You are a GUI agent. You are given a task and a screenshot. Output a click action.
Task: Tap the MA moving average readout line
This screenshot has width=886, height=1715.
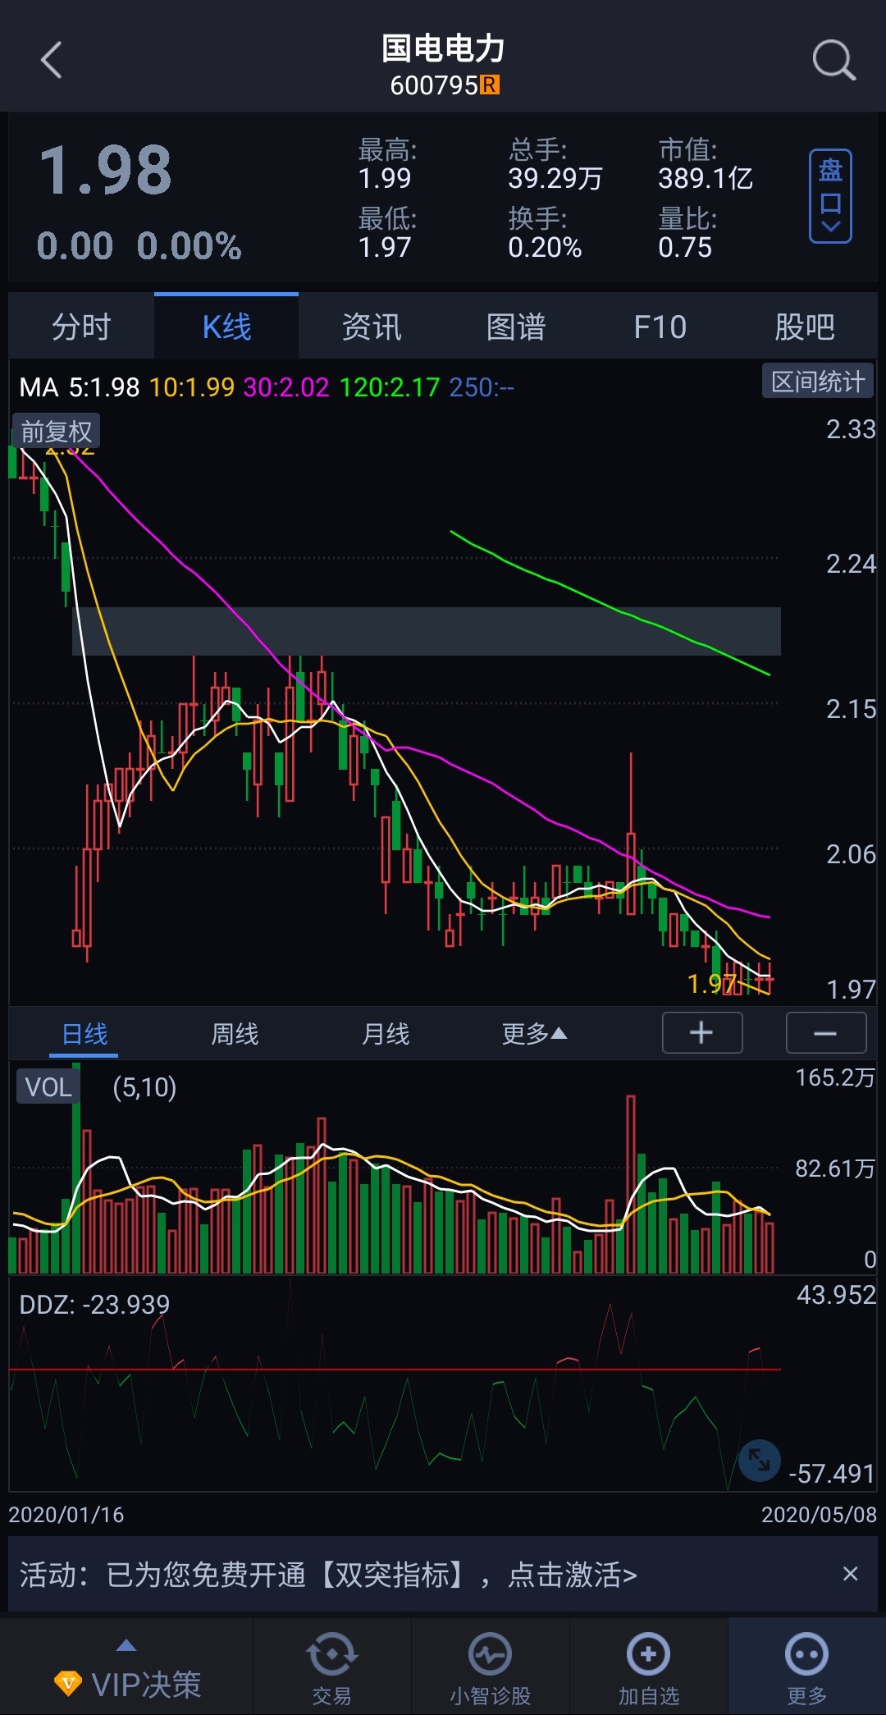(x=267, y=386)
